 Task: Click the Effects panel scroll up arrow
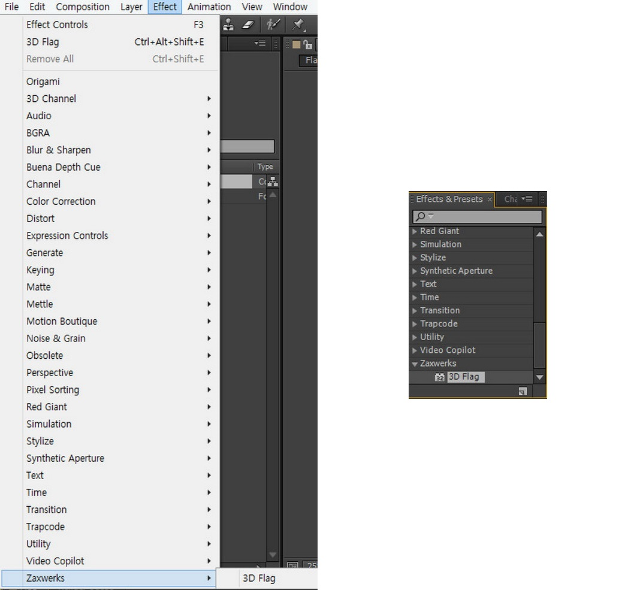(539, 234)
